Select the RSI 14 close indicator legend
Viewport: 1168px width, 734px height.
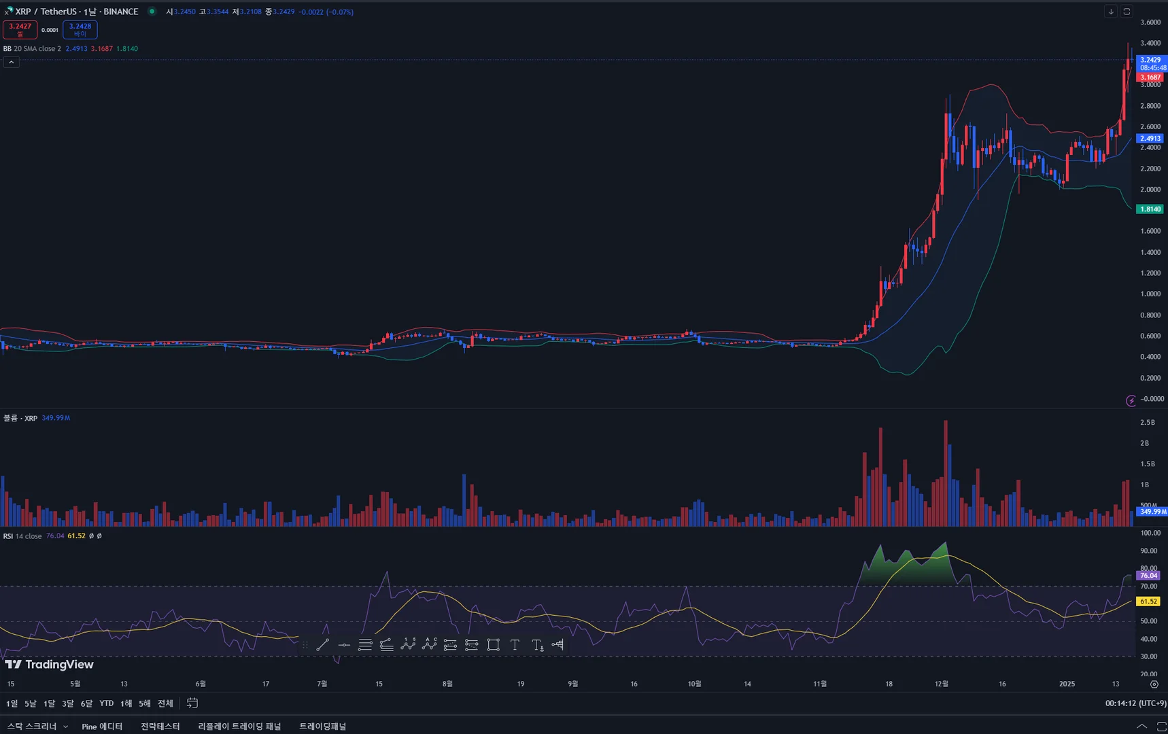click(22, 536)
